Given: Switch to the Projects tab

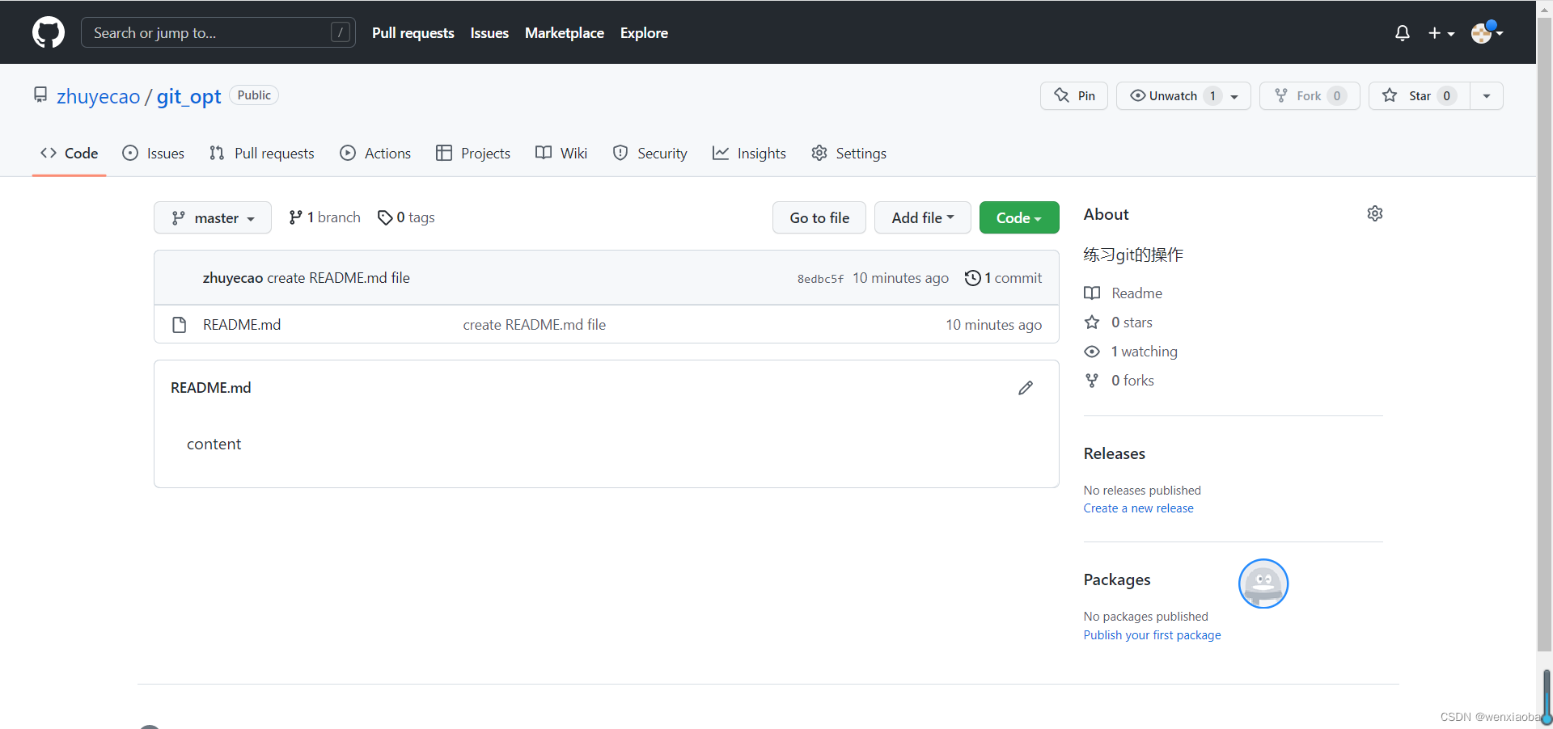Looking at the screenshot, I should pos(472,153).
